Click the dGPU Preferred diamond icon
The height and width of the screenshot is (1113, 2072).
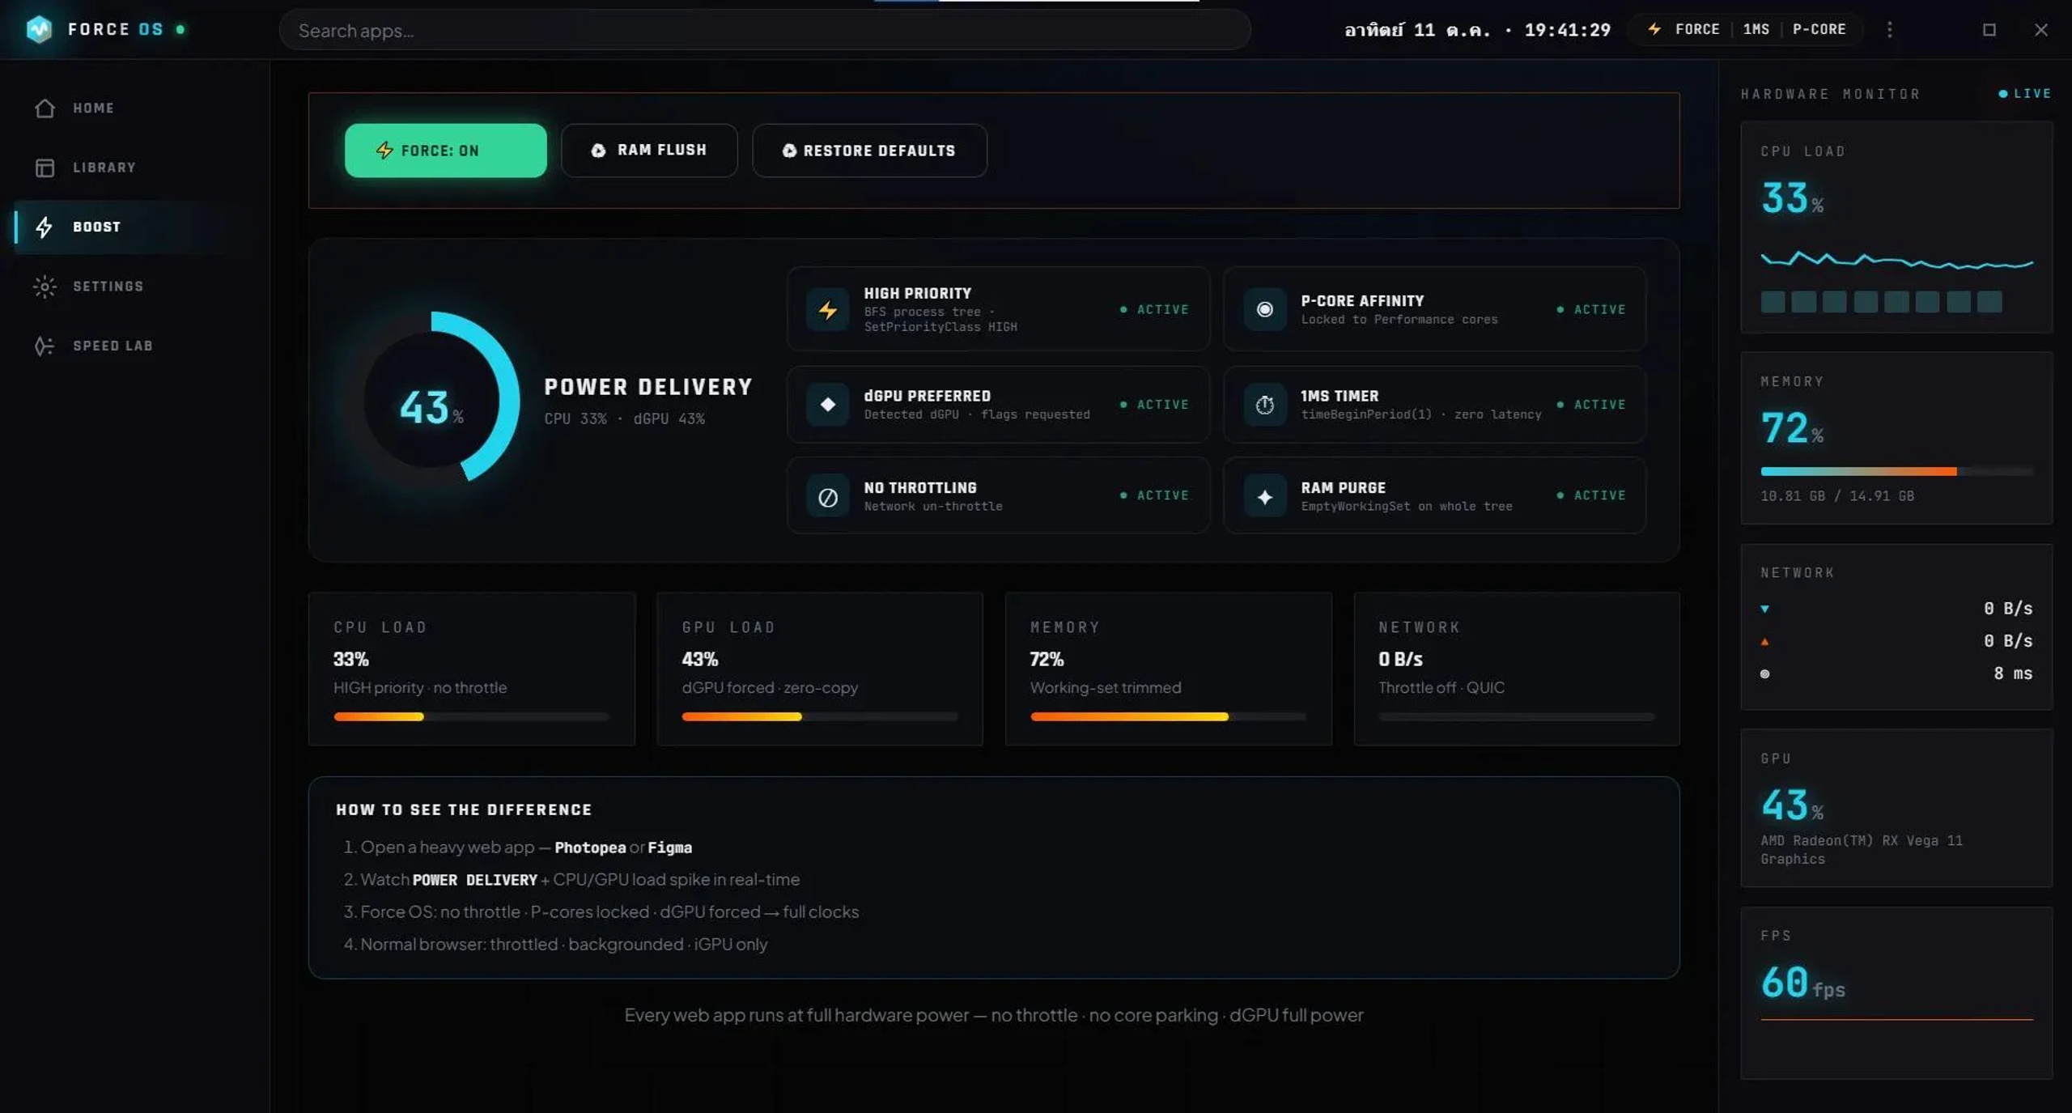tap(827, 404)
